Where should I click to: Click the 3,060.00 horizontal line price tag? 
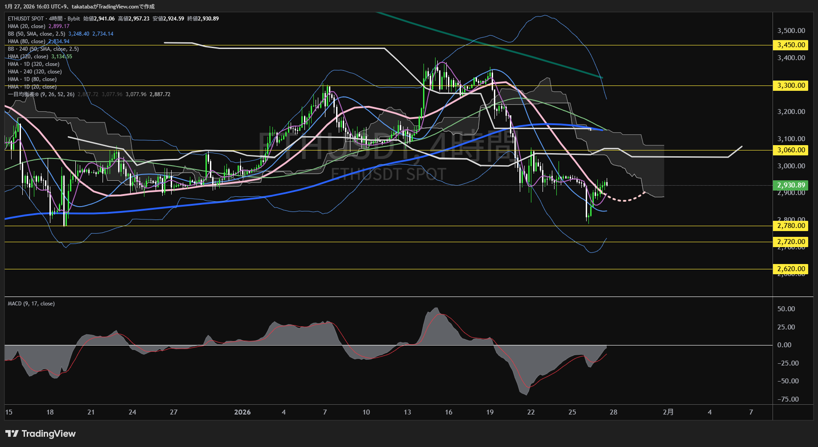(x=791, y=150)
